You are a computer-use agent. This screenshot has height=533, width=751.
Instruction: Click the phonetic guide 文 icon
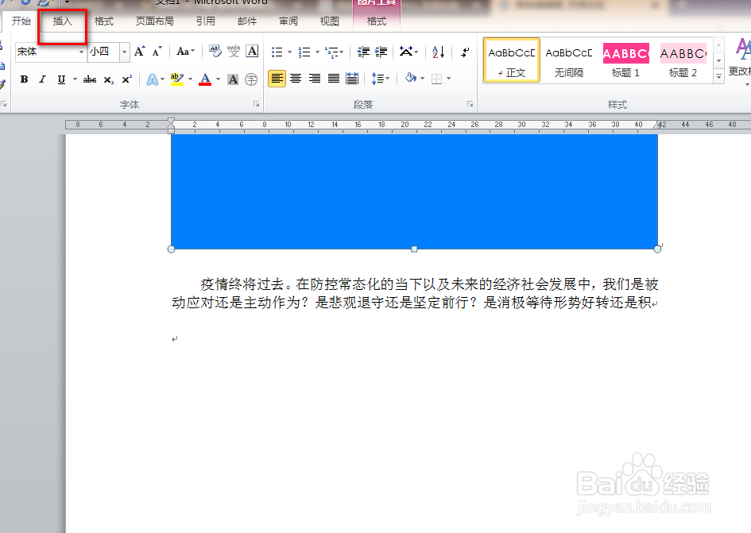pyautogui.click(x=234, y=52)
